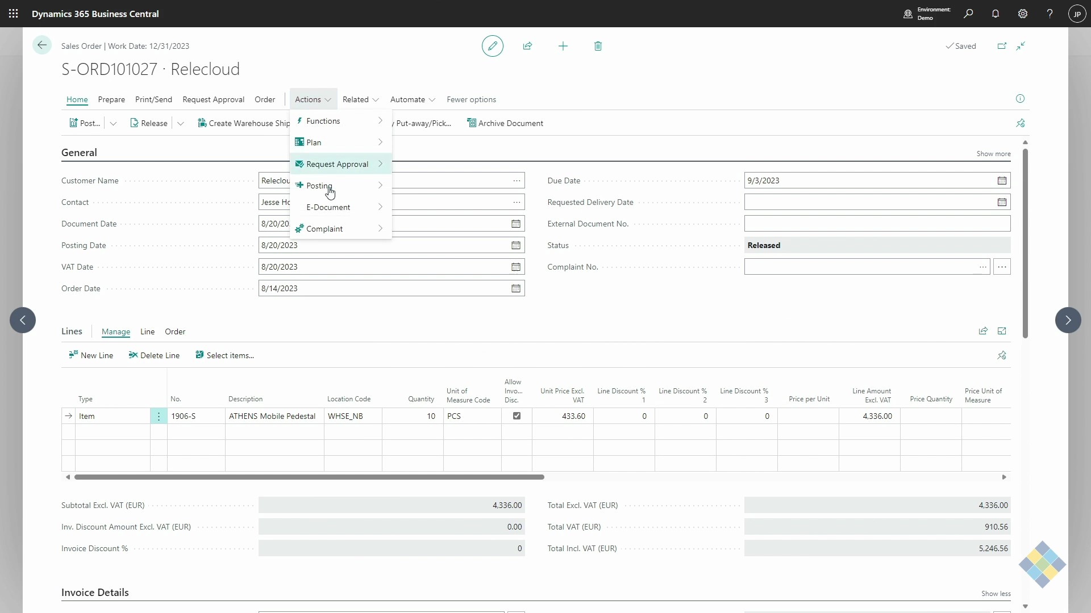
Task: Create a new record with the plus icon
Action: tap(563, 46)
